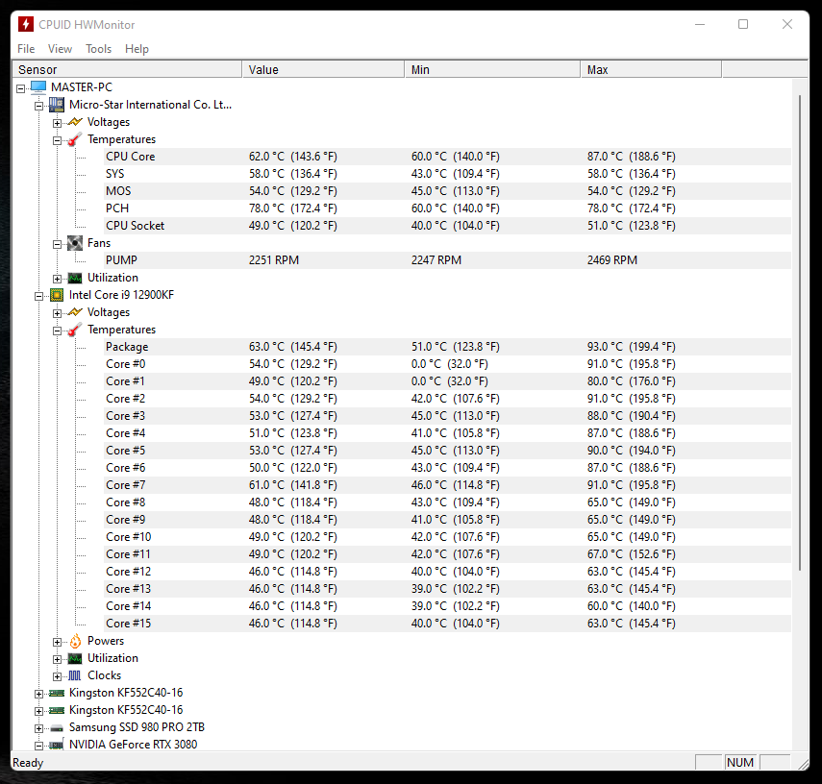Collapse the Fans node
This screenshot has height=784, width=822.
(57, 244)
